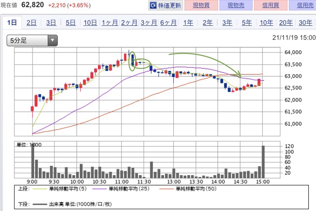Screen dimensions: 316x211
Task: Switch to the 1年 period tab
Action: point(188,22)
